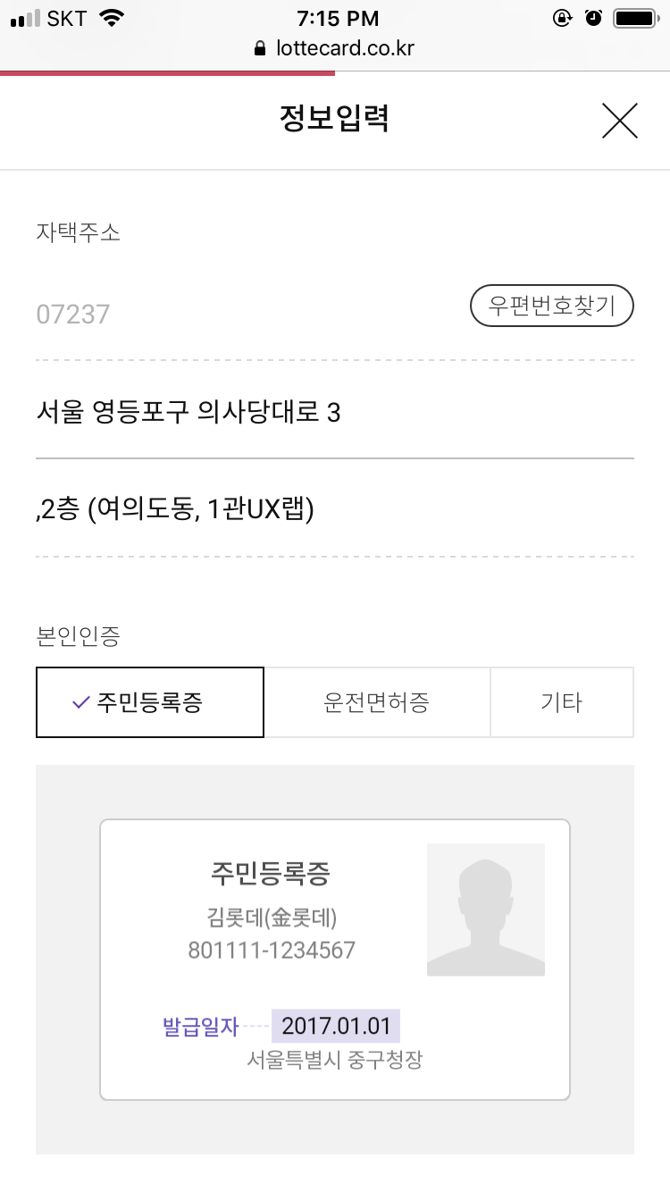Tap the lock icon beside lottecard.co.kr
Viewport: 670px width, 1192px height.
(x=260, y=48)
